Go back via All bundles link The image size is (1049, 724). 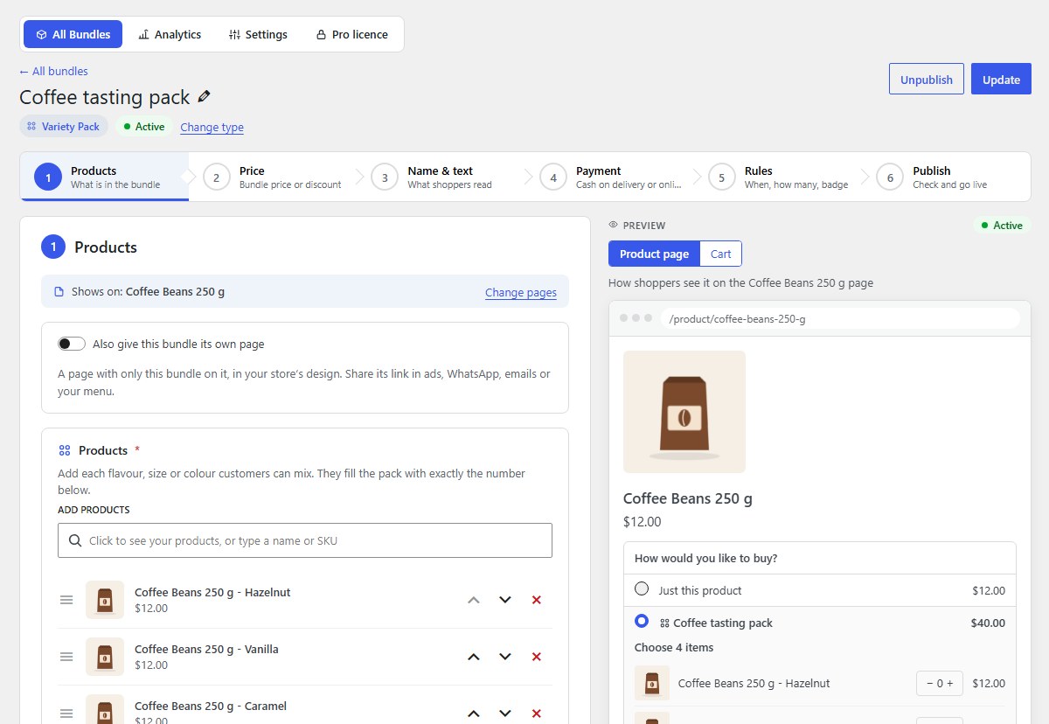(53, 71)
